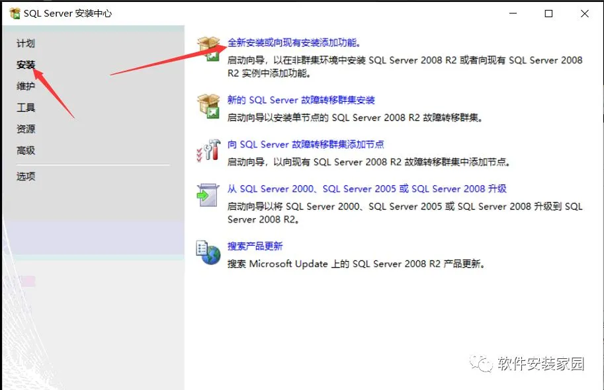Click 新的 SQL Server 故障转移群集安装 link
604x390 pixels.
tap(301, 100)
